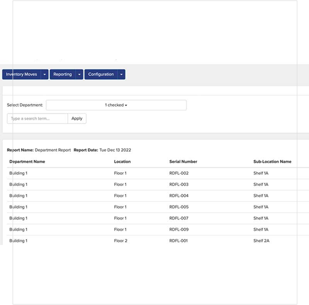The width and height of the screenshot is (309, 305).
Task: Select the Shelf 2A sub-location cell
Action: point(261,241)
